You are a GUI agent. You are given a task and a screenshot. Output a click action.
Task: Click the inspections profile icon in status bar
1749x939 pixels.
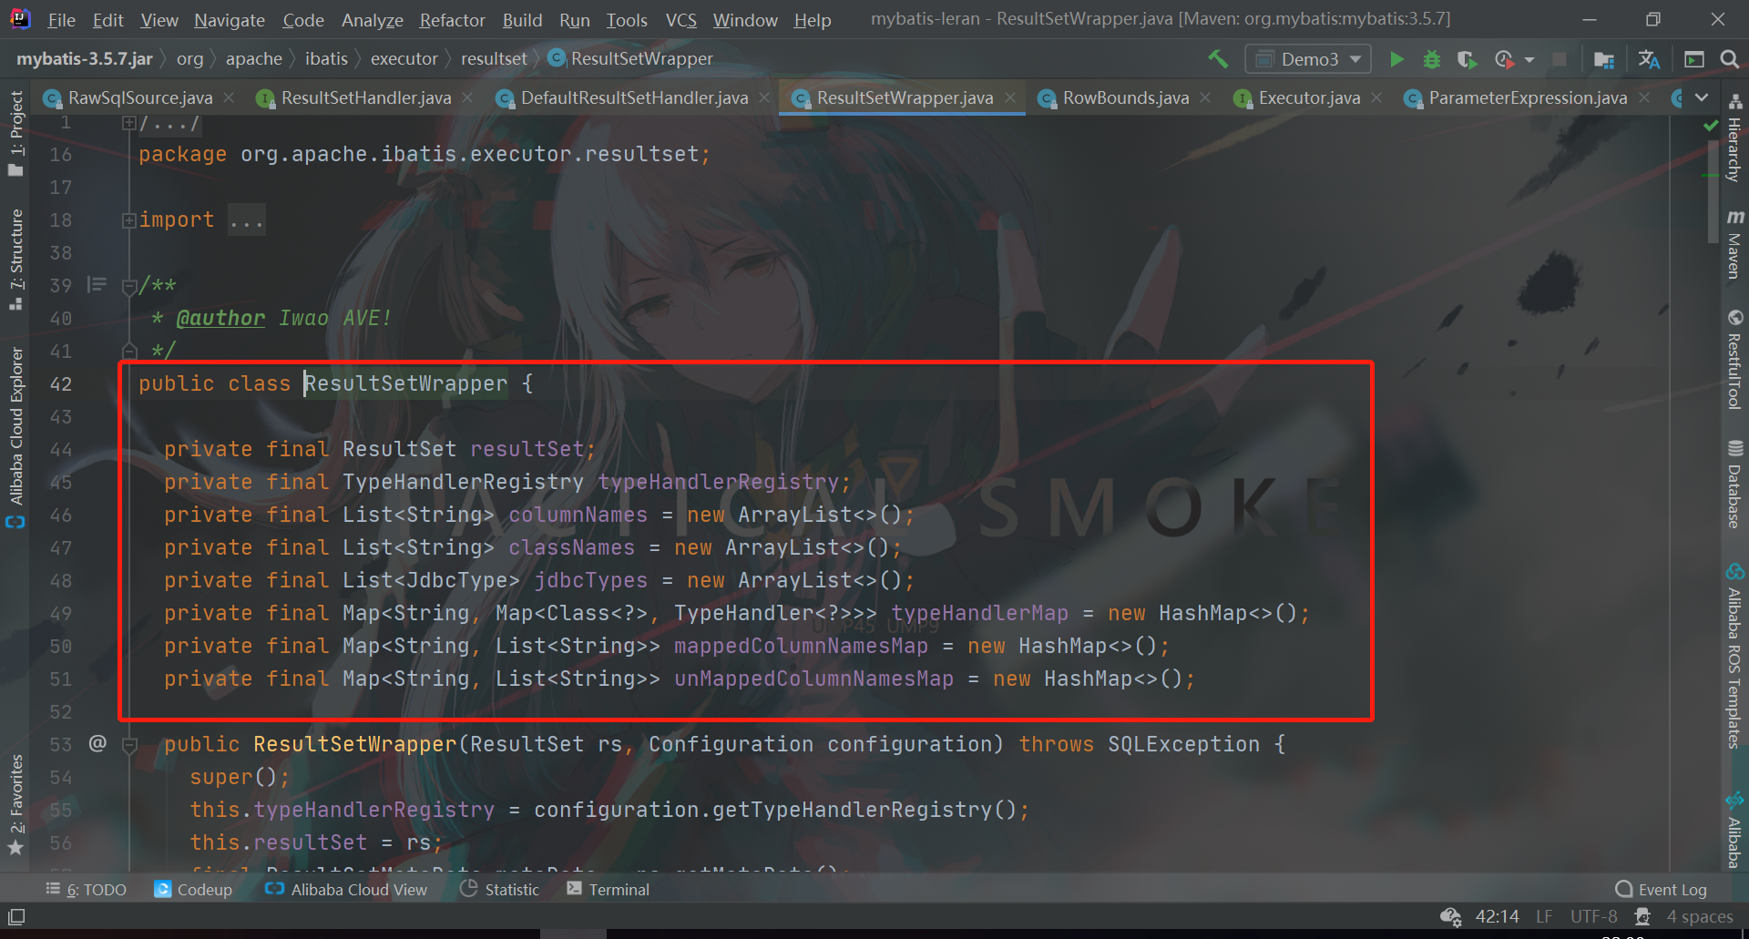1642,917
